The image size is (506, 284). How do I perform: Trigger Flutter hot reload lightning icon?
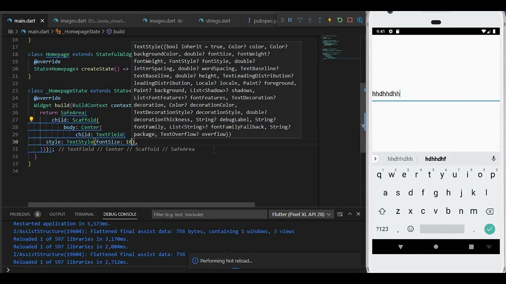click(x=330, y=20)
